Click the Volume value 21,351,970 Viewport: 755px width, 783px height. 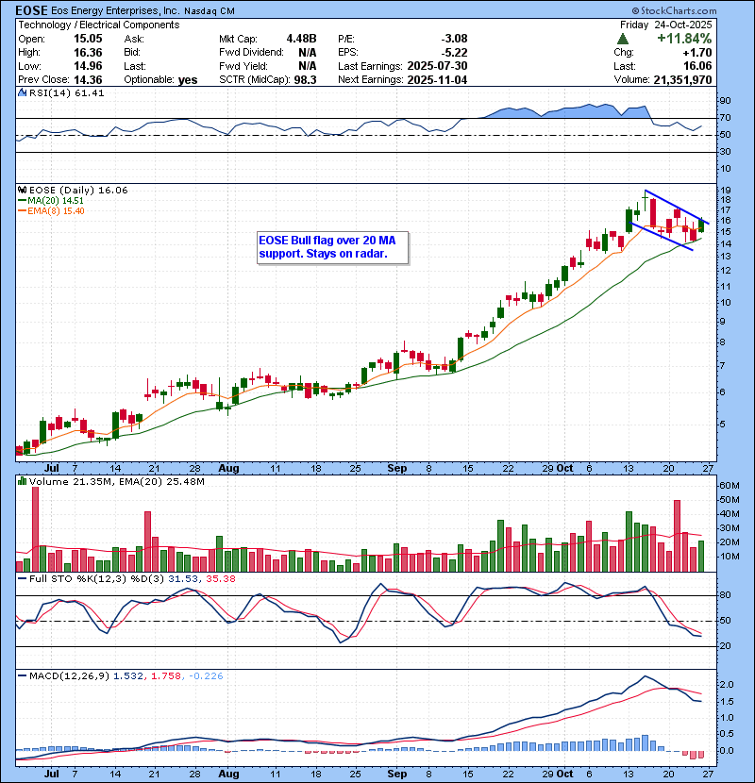(682, 80)
